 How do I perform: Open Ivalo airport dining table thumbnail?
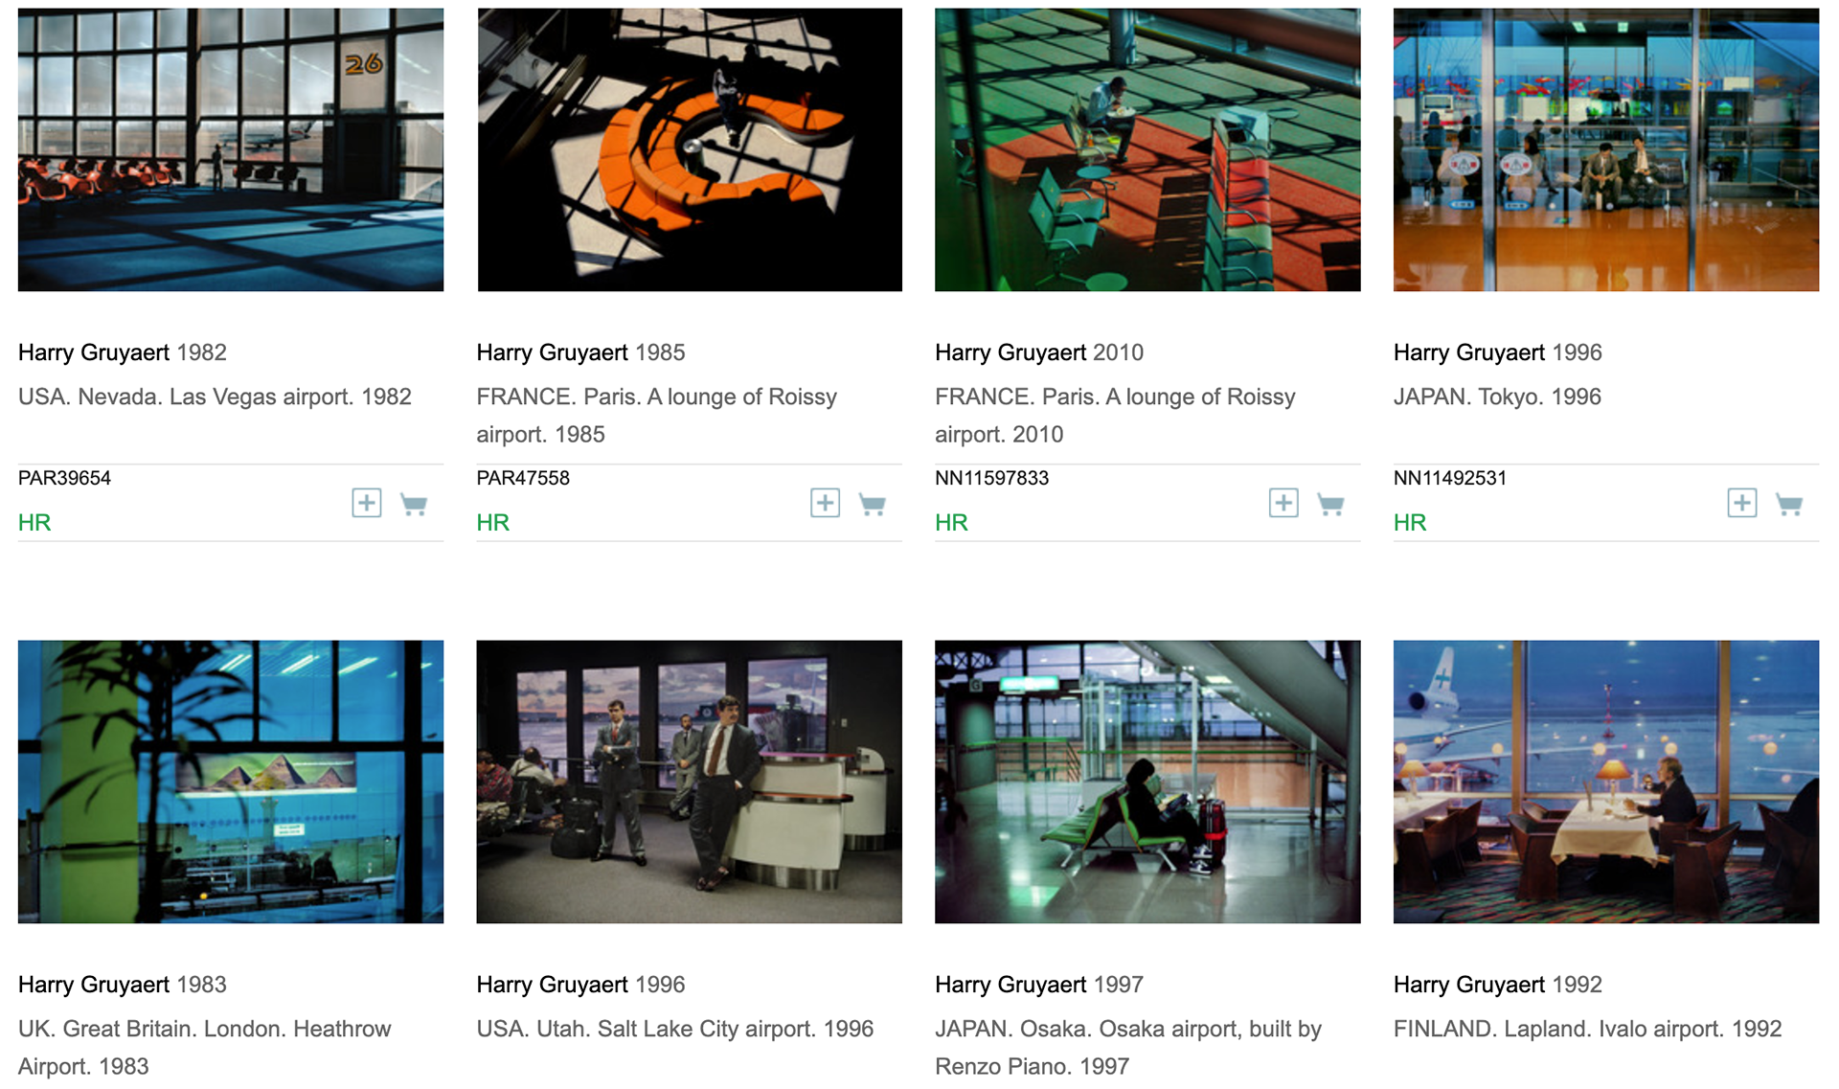tap(1606, 782)
